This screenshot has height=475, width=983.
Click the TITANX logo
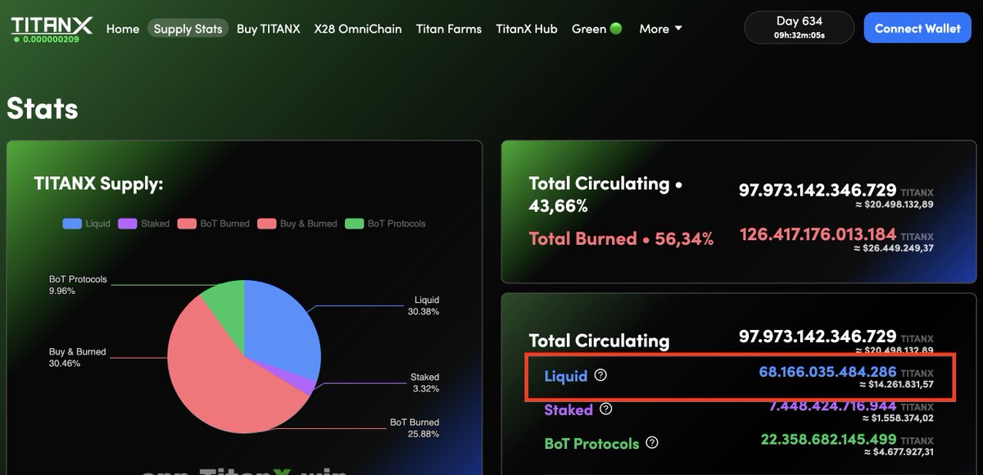[x=52, y=24]
